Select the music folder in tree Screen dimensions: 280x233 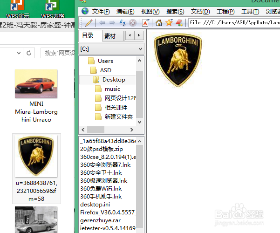click(108, 89)
